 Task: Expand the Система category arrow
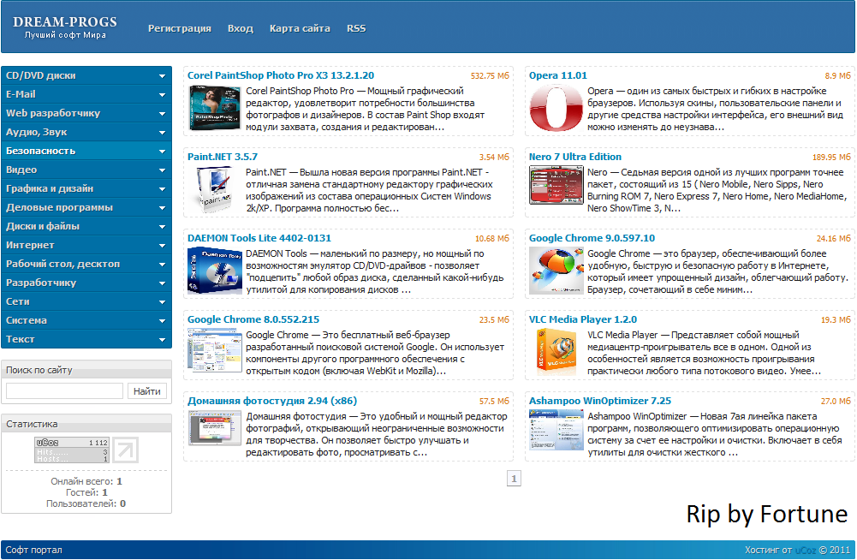pos(163,321)
